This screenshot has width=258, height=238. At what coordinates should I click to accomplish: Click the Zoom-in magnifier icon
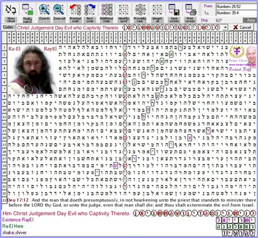pyautogui.click(x=44, y=10)
